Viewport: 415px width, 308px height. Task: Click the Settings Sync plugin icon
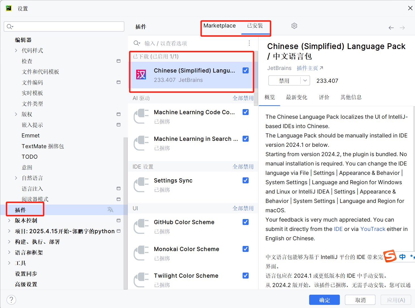(x=141, y=185)
